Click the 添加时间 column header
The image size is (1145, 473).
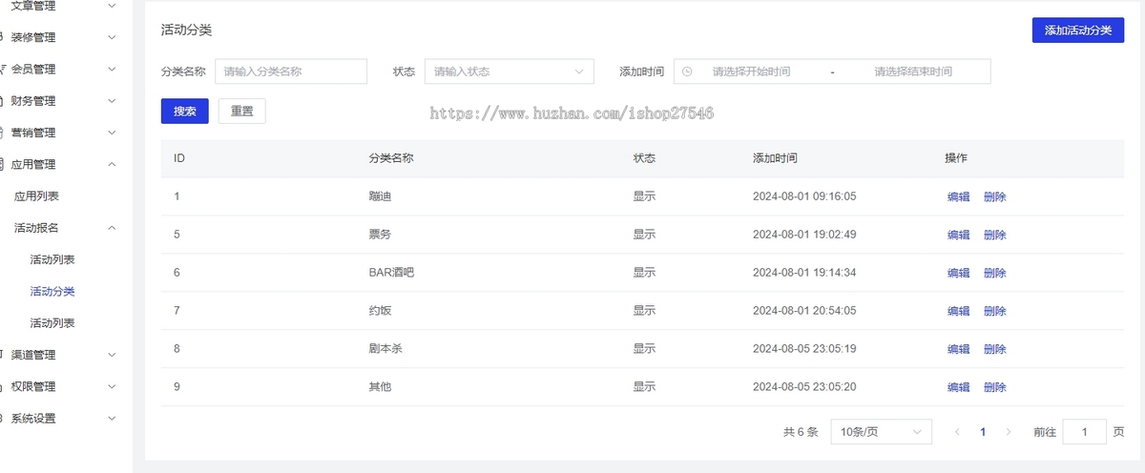click(775, 158)
